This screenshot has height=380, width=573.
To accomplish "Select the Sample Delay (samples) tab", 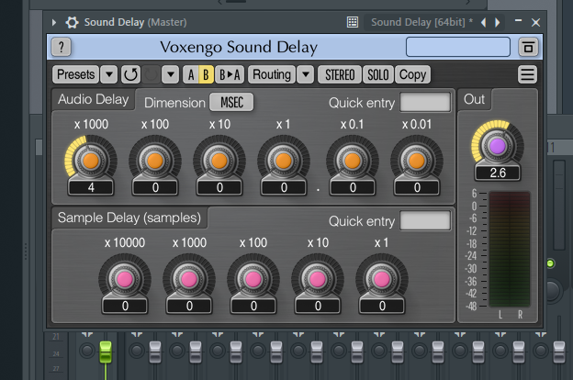I will (x=129, y=218).
